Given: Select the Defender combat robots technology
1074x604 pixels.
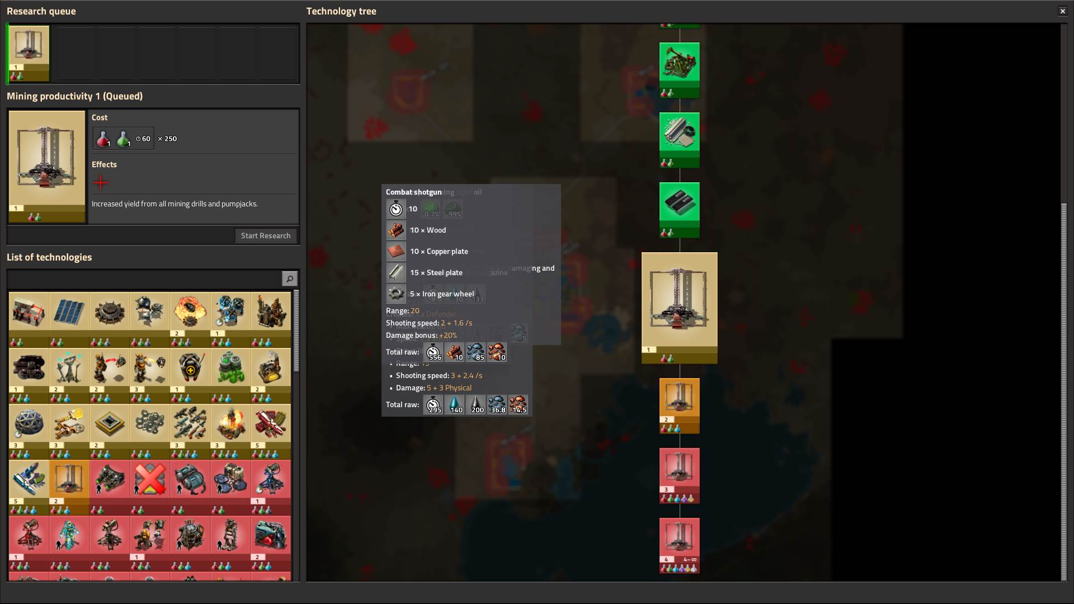Looking at the screenshot, I should pyautogui.click(x=150, y=319).
